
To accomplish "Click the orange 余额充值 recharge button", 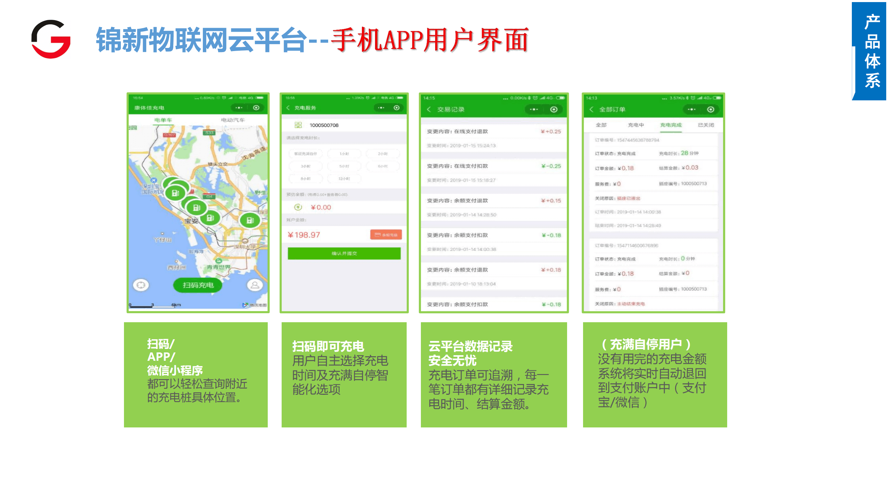I will (386, 235).
